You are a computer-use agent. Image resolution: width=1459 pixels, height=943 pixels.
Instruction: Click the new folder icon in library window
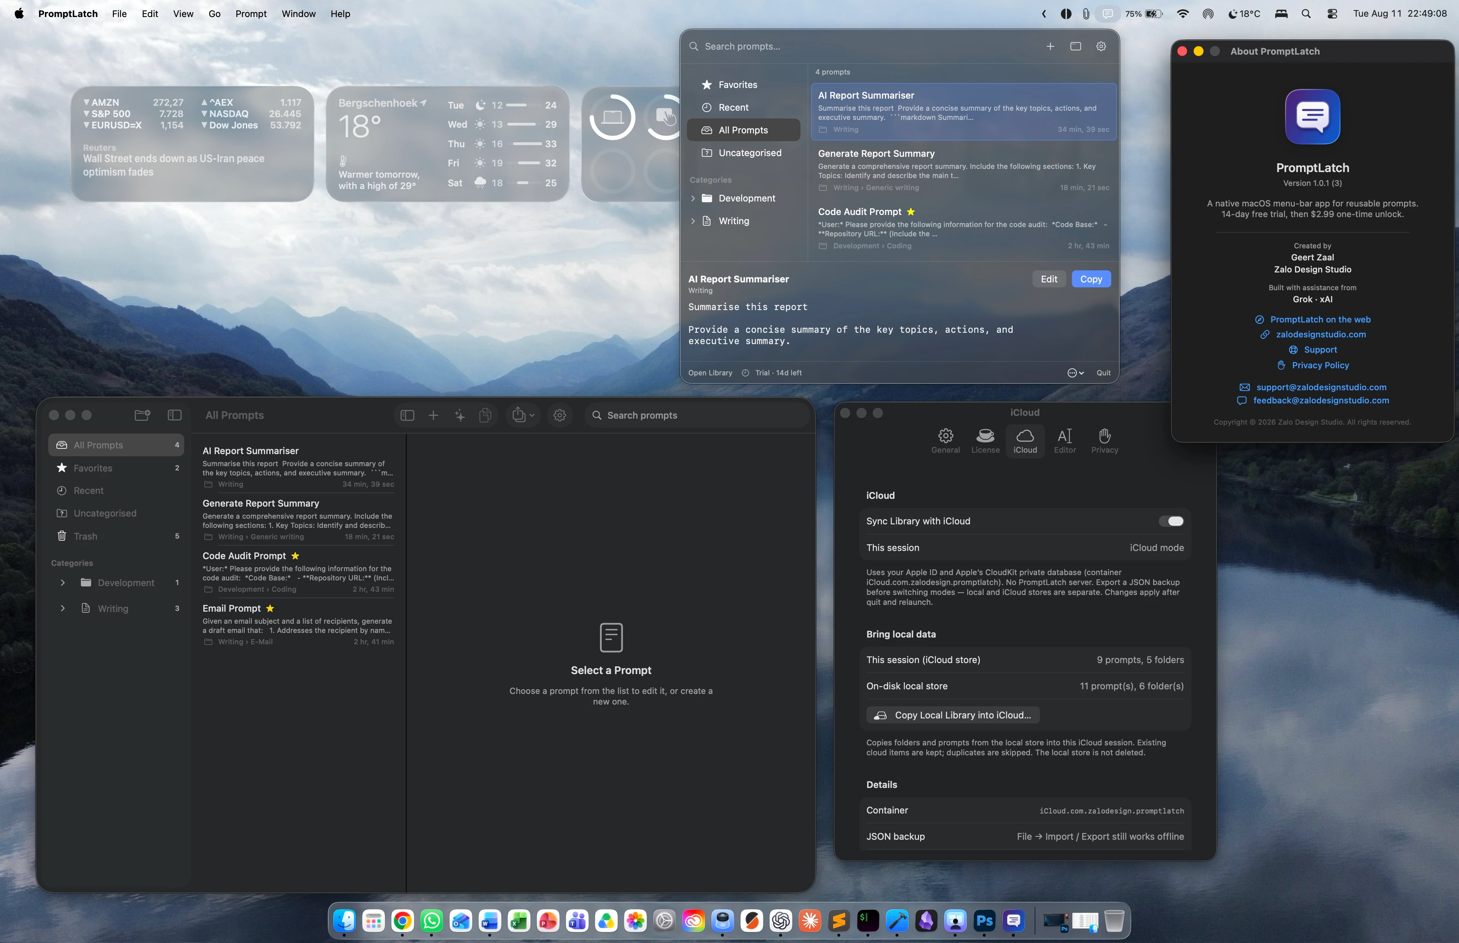pyautogui.click(x=142, y=415)
